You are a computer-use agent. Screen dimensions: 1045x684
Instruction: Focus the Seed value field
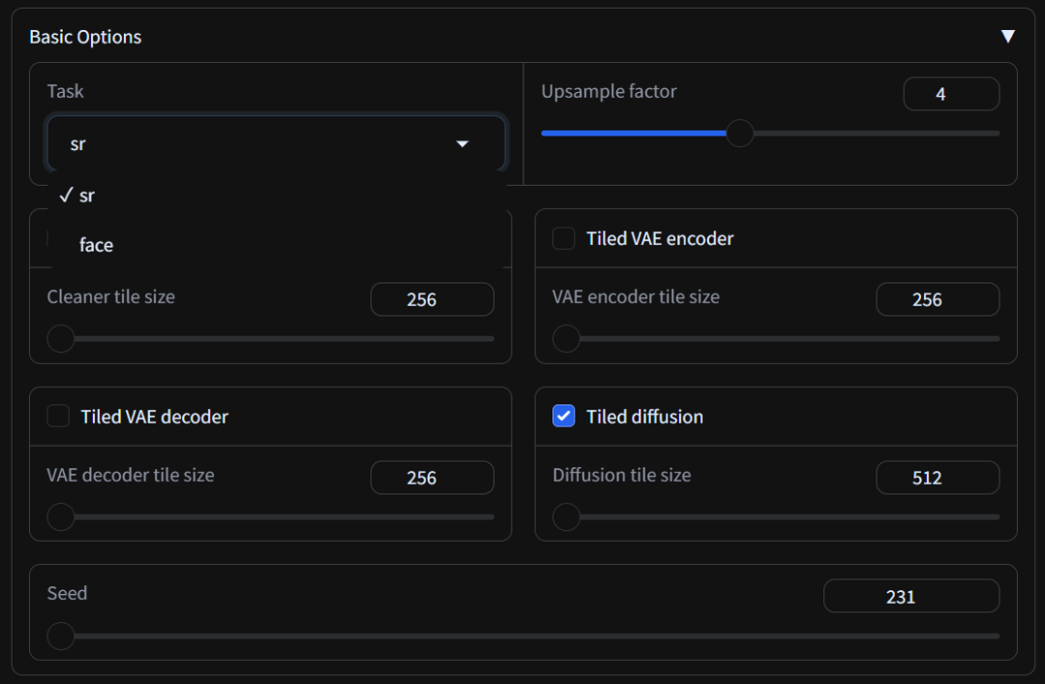coord(911,597)
